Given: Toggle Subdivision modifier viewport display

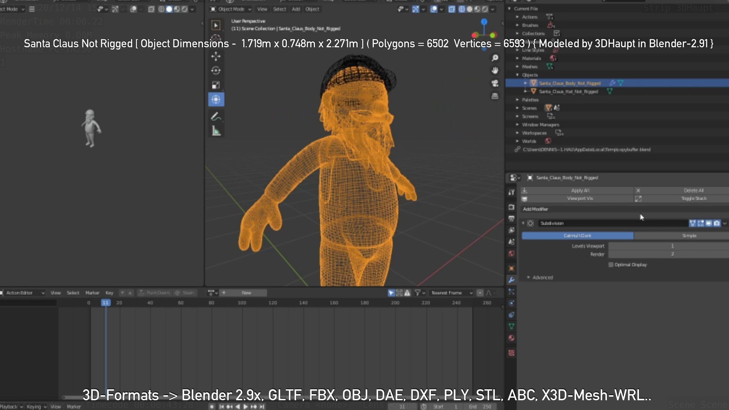Looking at the screenshot, I should 709,223.
